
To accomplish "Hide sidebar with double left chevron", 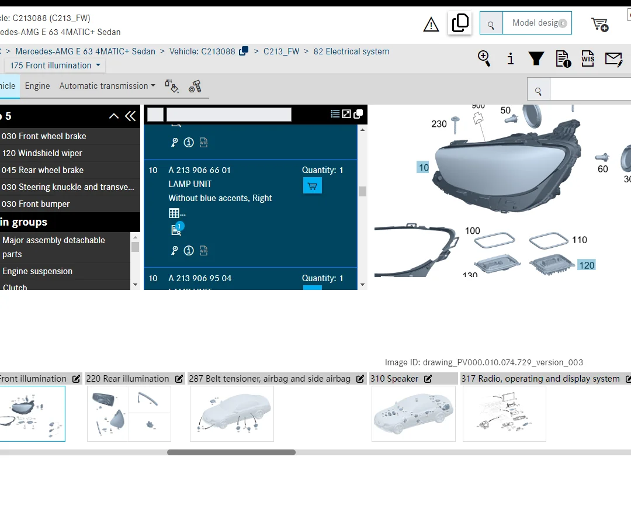I will coord(130,116).
